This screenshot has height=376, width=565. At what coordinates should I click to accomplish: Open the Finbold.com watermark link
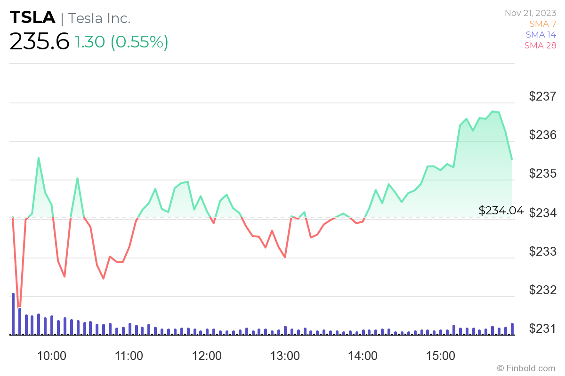point(526,368)
